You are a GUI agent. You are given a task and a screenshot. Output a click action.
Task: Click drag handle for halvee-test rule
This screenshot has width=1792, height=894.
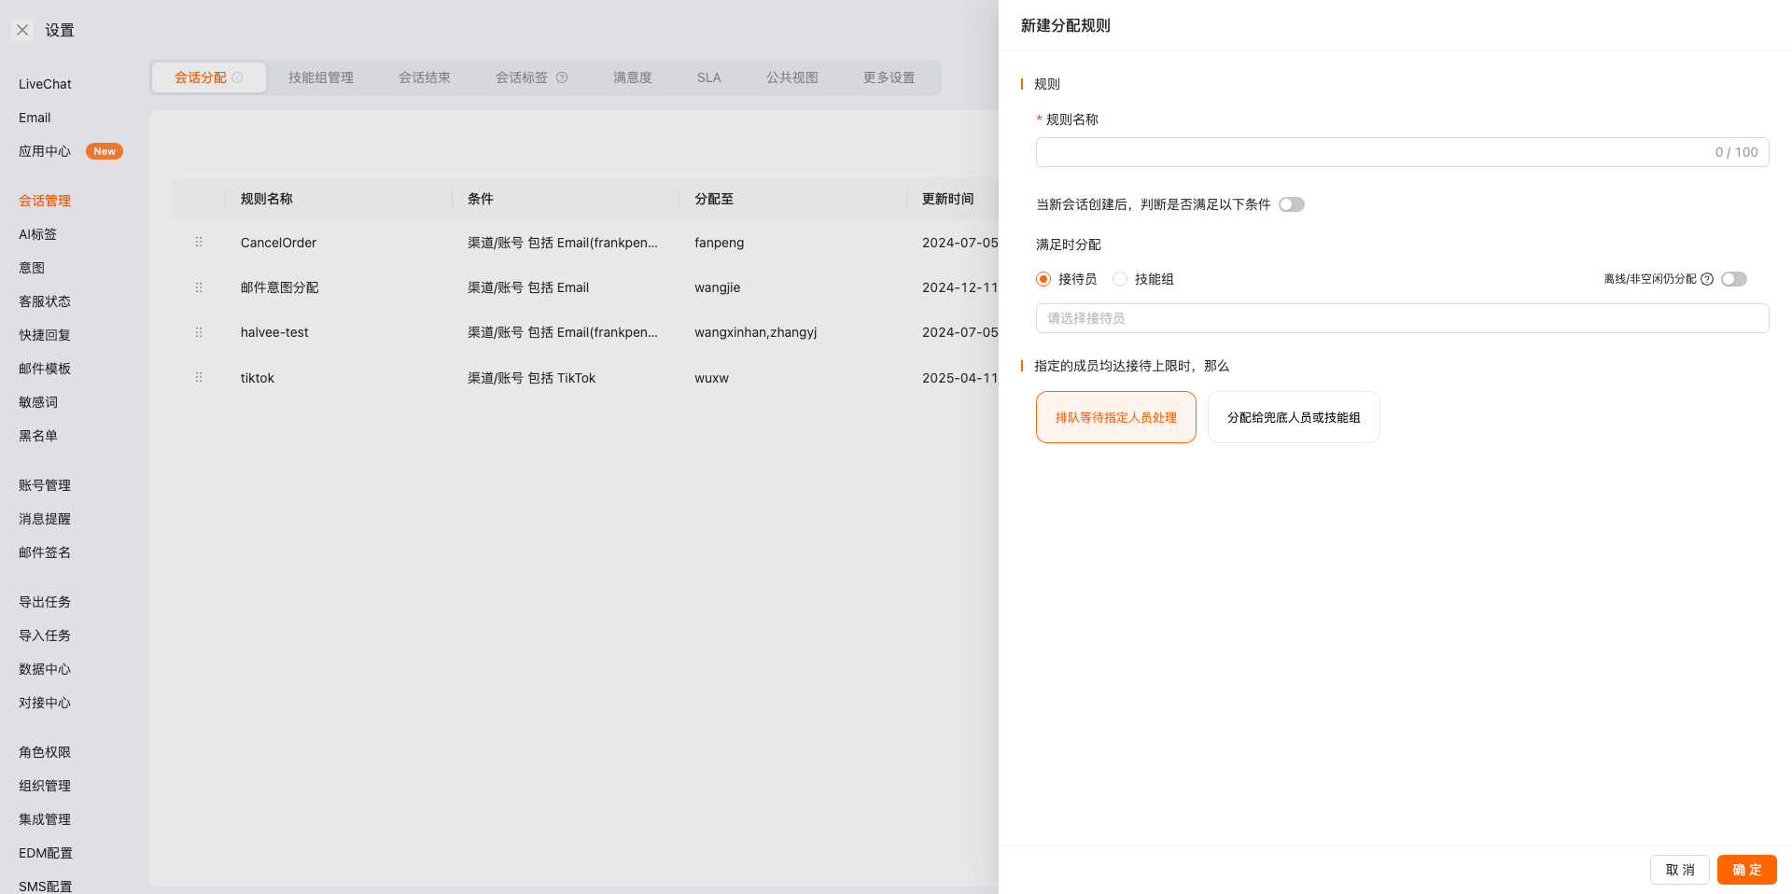click(199, 332)
